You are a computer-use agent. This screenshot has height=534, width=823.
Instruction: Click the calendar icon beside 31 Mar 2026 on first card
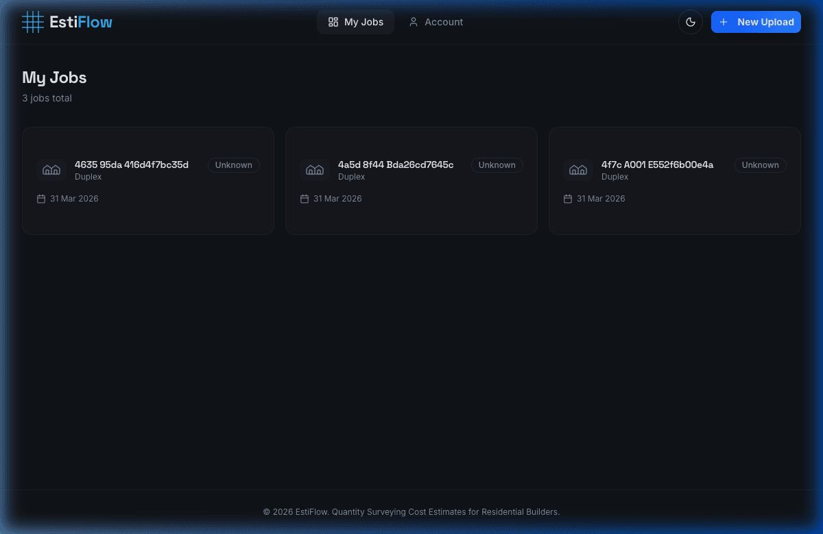pyautogui.click(x=41, y=198)
